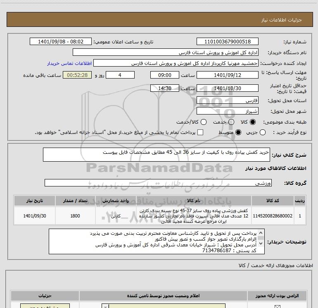Open buyer contact info link اطلاعات تماس خریدار
318x308 pixels.
tap(69, 63)
